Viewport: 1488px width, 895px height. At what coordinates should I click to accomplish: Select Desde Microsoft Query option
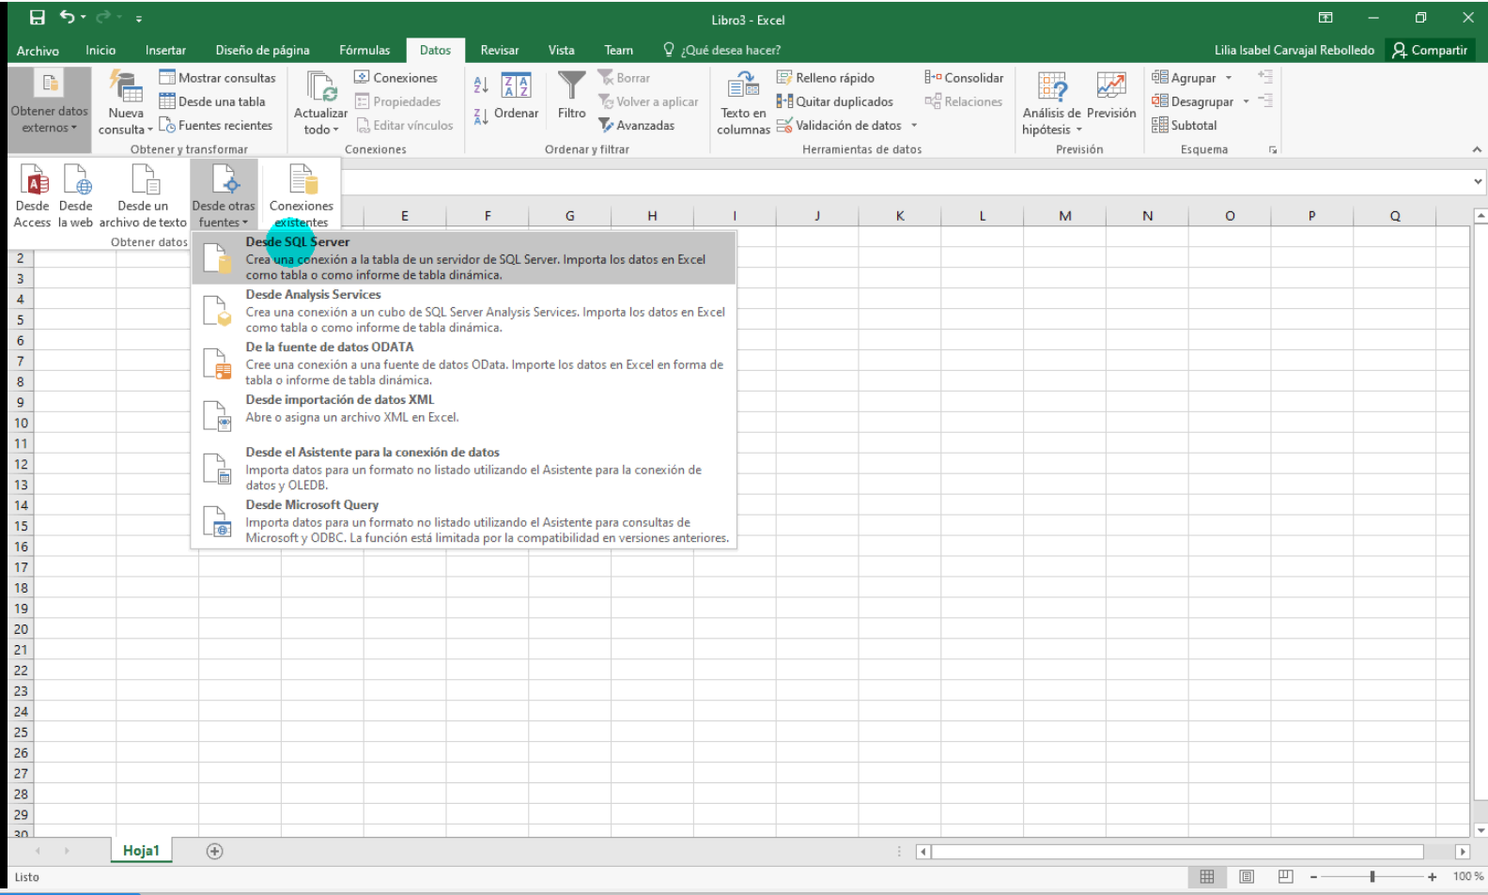(464, 520)
